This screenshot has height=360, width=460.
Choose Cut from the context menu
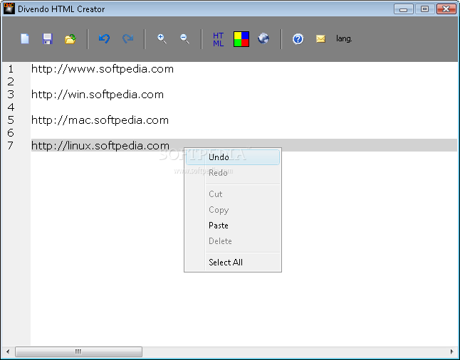pos(233,194)
